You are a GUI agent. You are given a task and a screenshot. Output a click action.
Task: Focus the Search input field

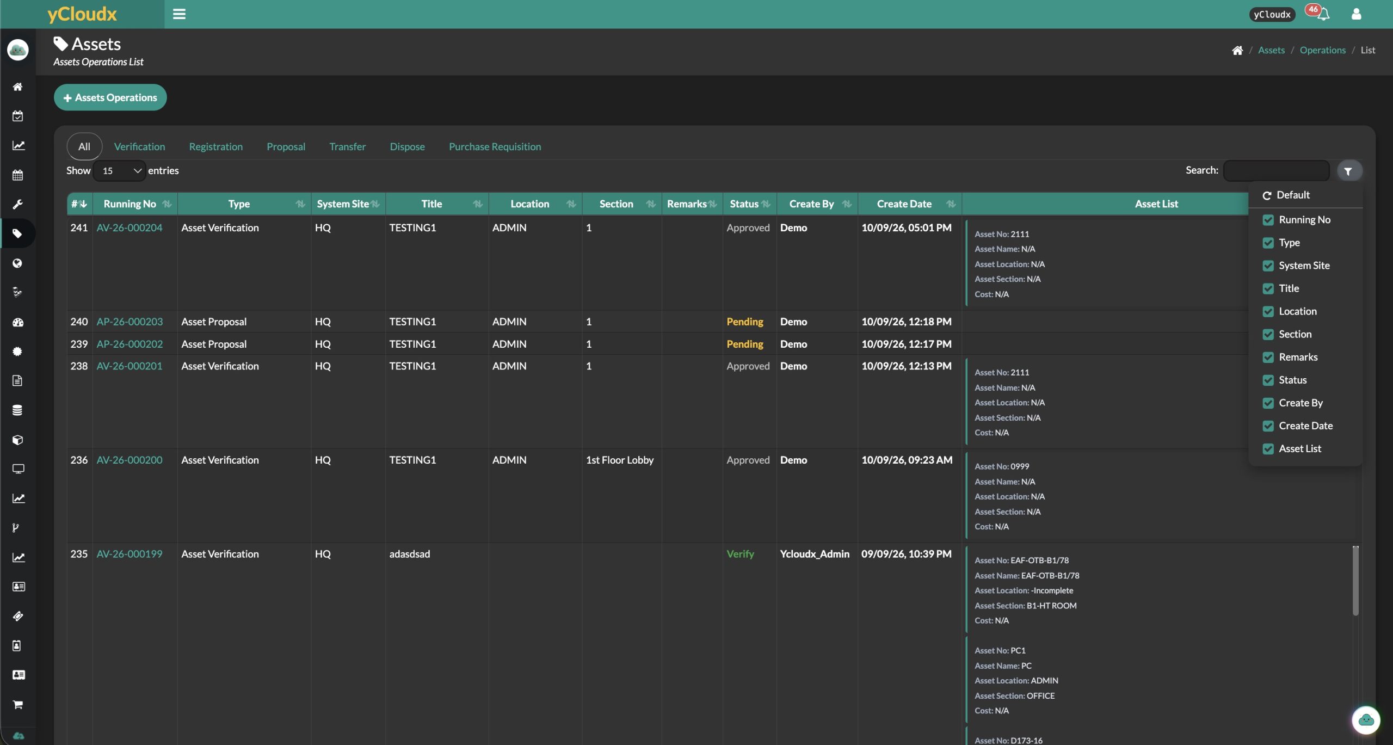pos(1276,171)
